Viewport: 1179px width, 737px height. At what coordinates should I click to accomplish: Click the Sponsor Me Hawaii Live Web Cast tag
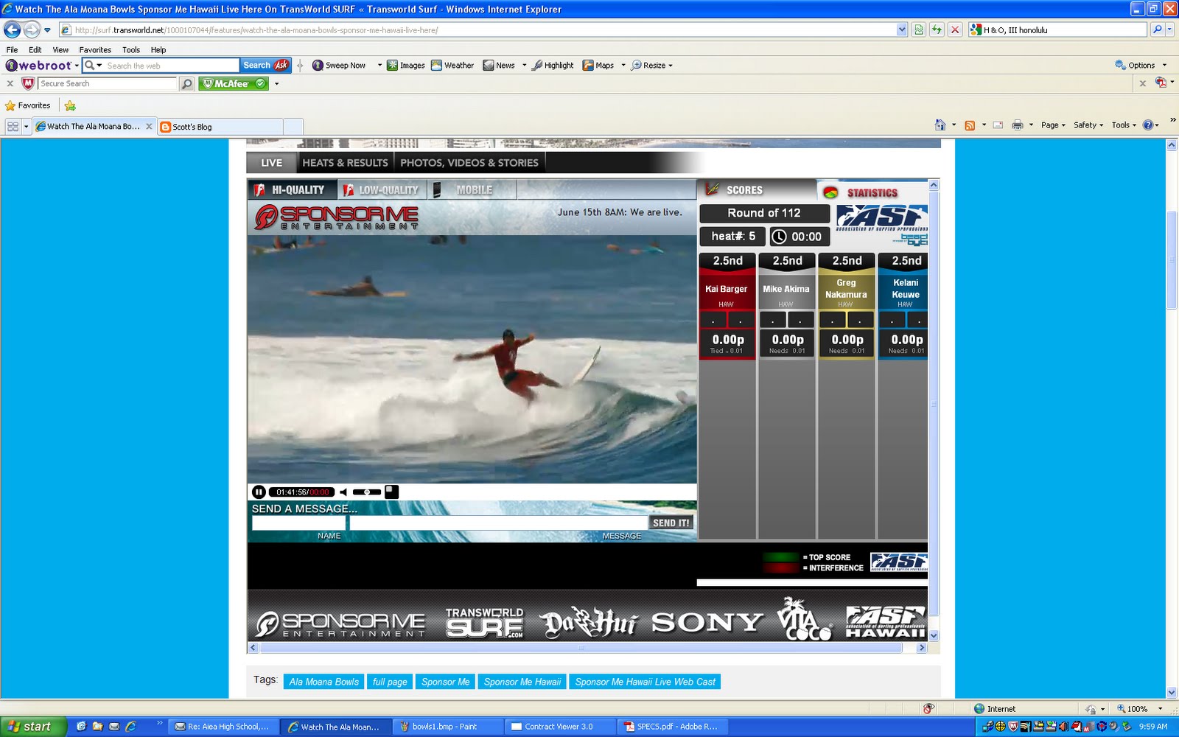(x=645, y=682)
